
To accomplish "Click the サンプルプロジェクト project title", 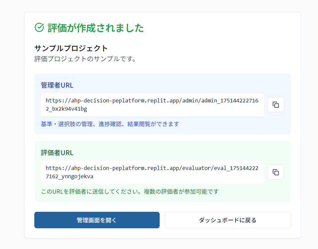I will (71, 48).
